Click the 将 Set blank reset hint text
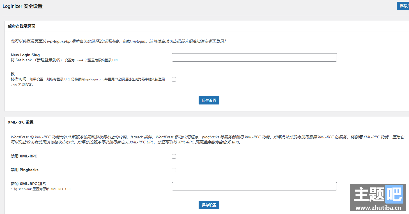 [65, 60]
